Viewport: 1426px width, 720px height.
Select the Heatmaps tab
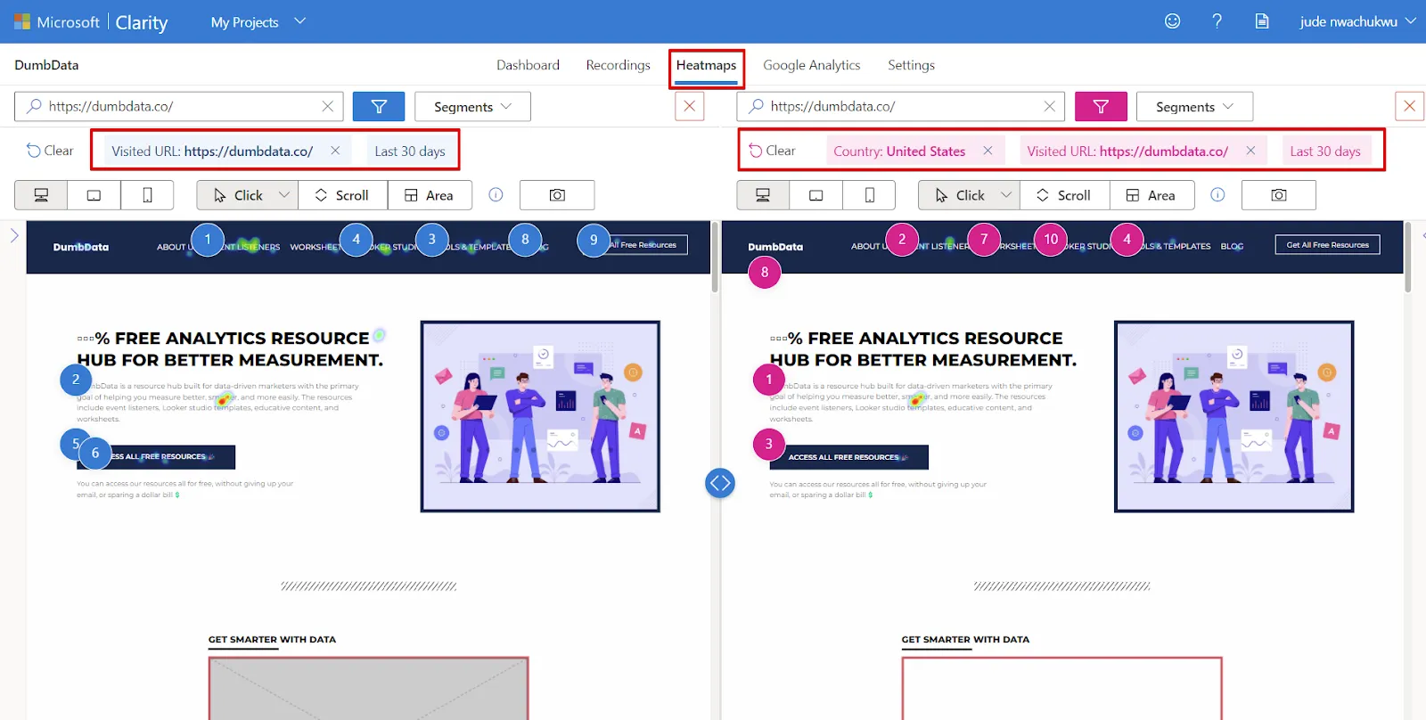pyautogui.click(x=706, y=65)
